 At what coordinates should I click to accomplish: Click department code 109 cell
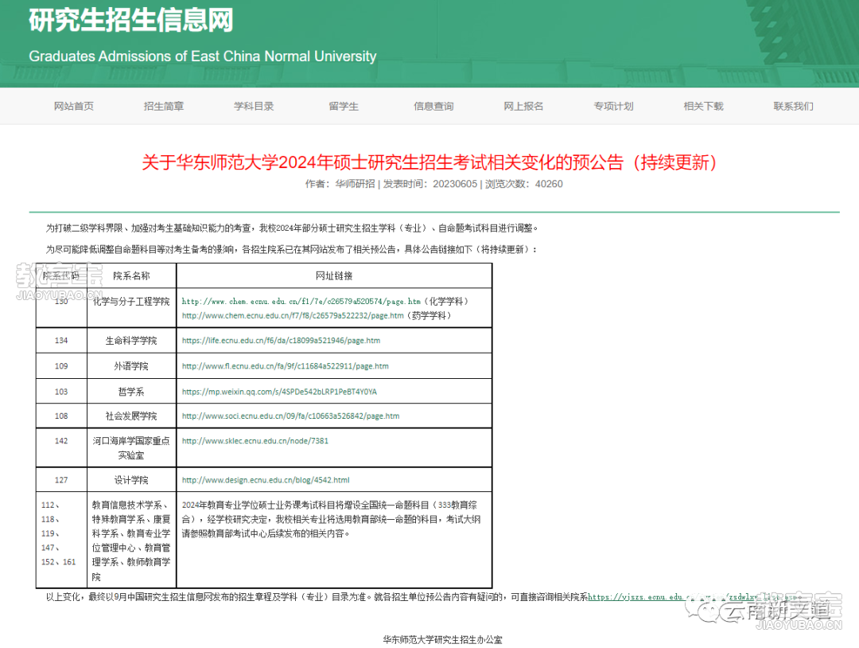[x=61, y=366]
